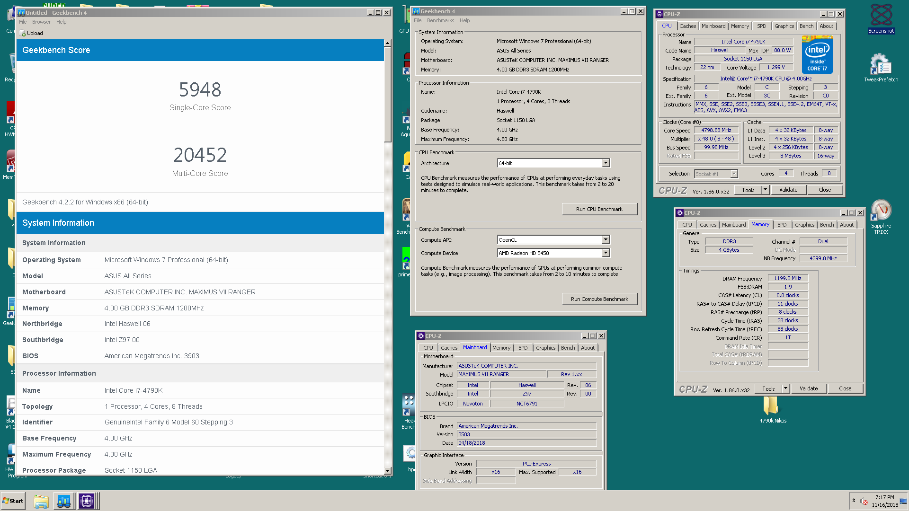Click the Max TDP 88.0 W value
This screenshot has width=909, height=511.
click(782, 50)
